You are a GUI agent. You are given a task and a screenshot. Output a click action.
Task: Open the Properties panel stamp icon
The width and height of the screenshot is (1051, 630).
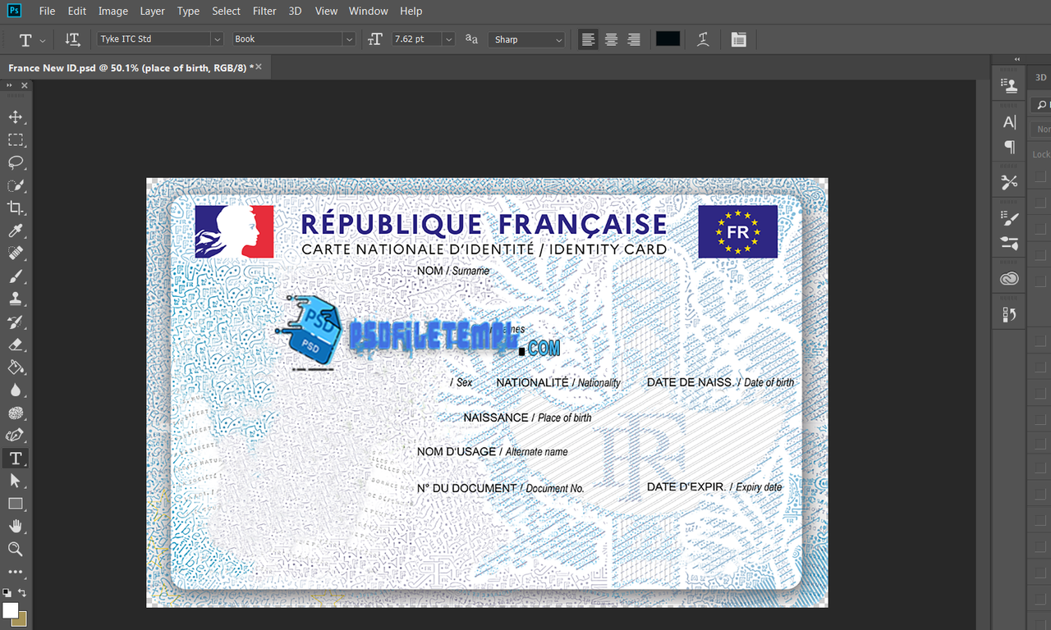click(1009, 84)
